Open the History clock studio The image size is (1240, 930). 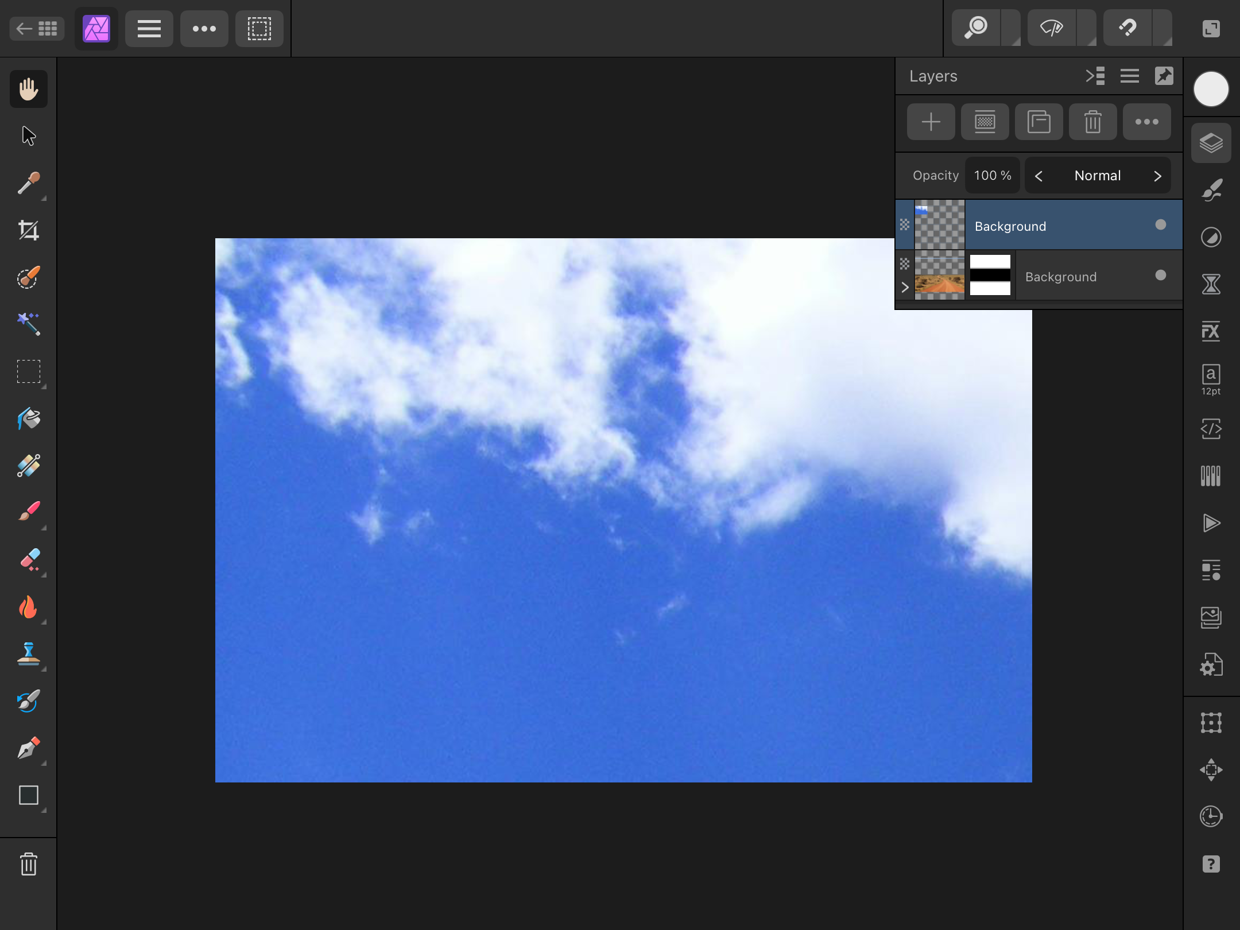pos(1211,816)
